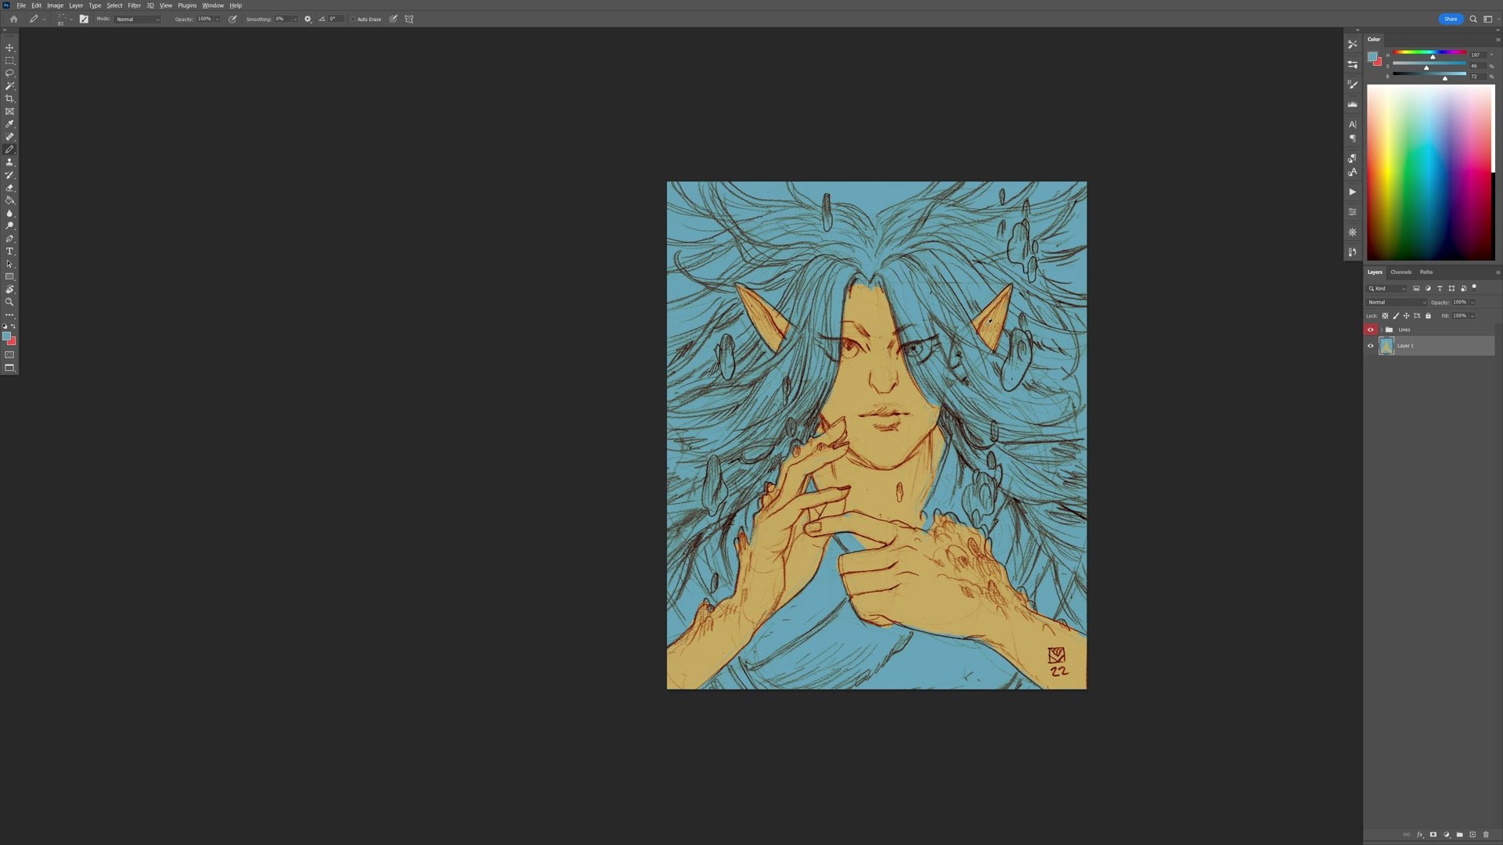The width and height of the screenshot is (1503, 845).
Task: Select the Layer 1 thumbnail
Action: pyautogui.click(x=1386, y=346)
